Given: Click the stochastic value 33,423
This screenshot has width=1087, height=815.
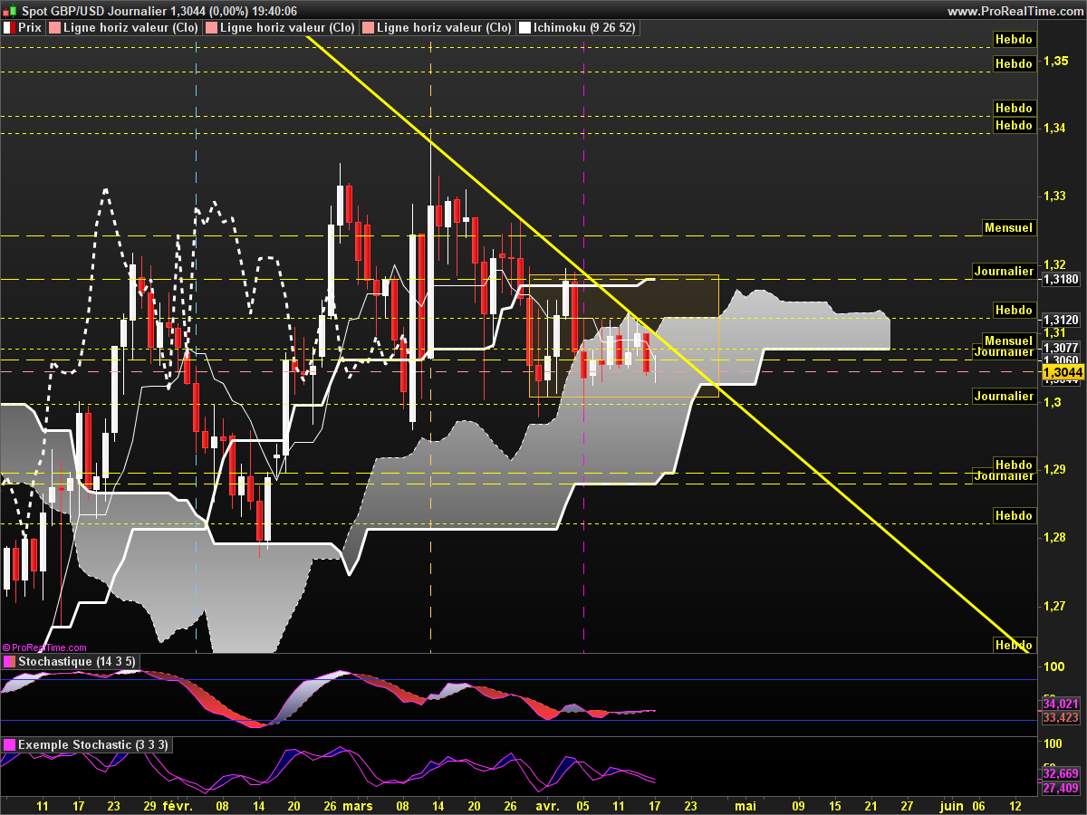Looking at the screenshot, I should click(1061, 717).
